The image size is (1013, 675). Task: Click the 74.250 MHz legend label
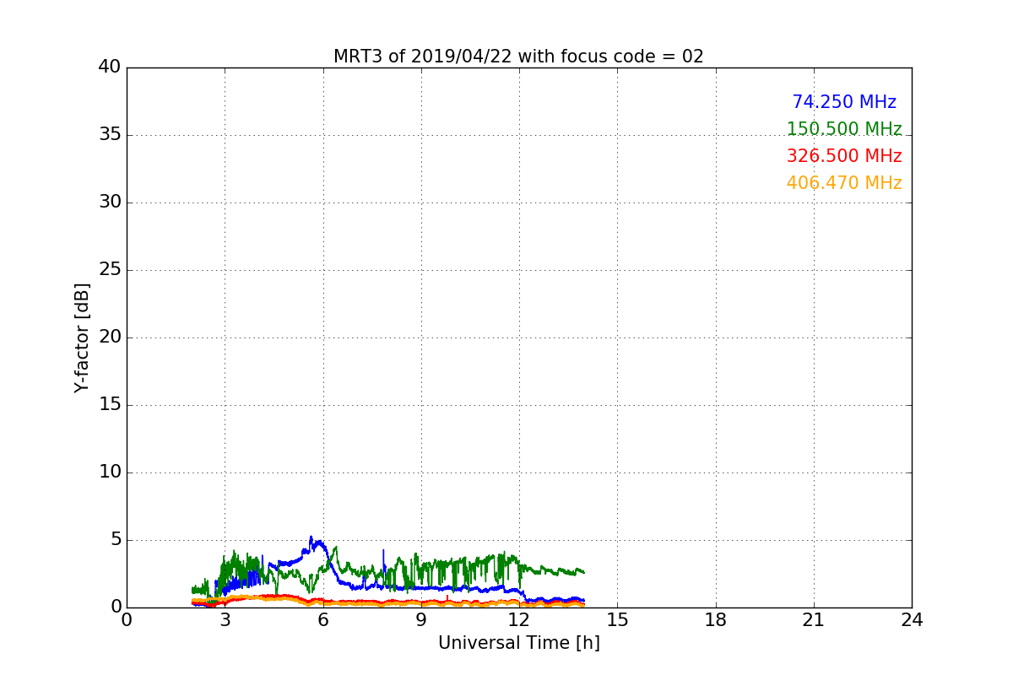(x=844, y=102)
